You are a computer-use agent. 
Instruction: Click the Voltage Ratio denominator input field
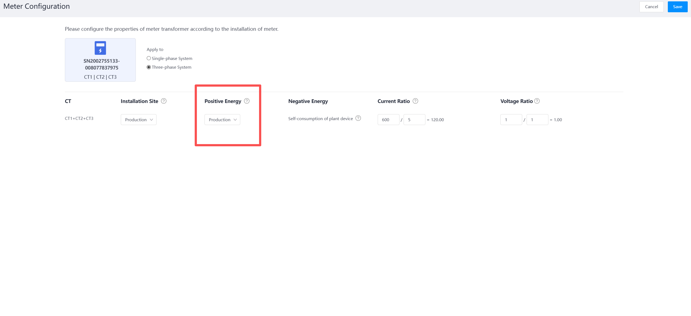[x=537, y=120]
